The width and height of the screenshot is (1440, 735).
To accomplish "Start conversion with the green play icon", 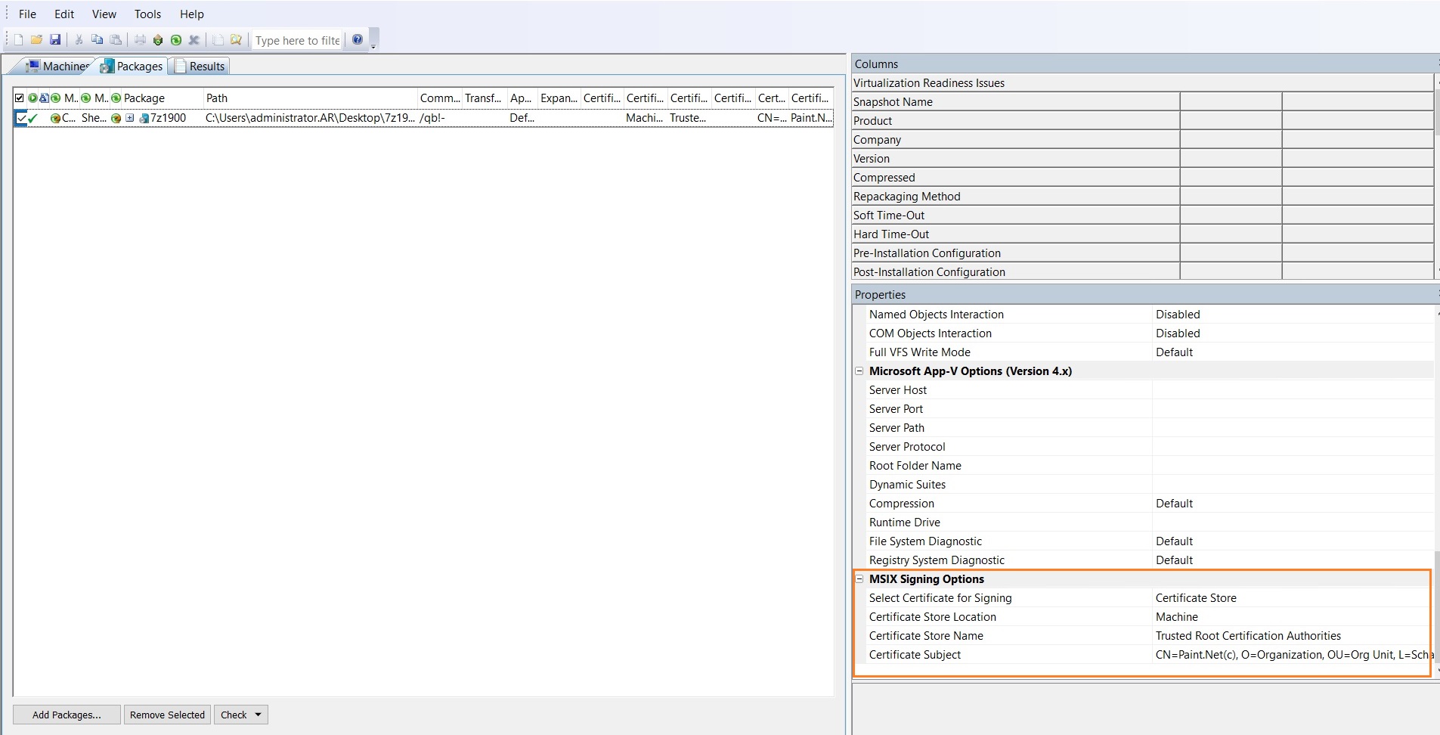I will click(x=176, y=39).
